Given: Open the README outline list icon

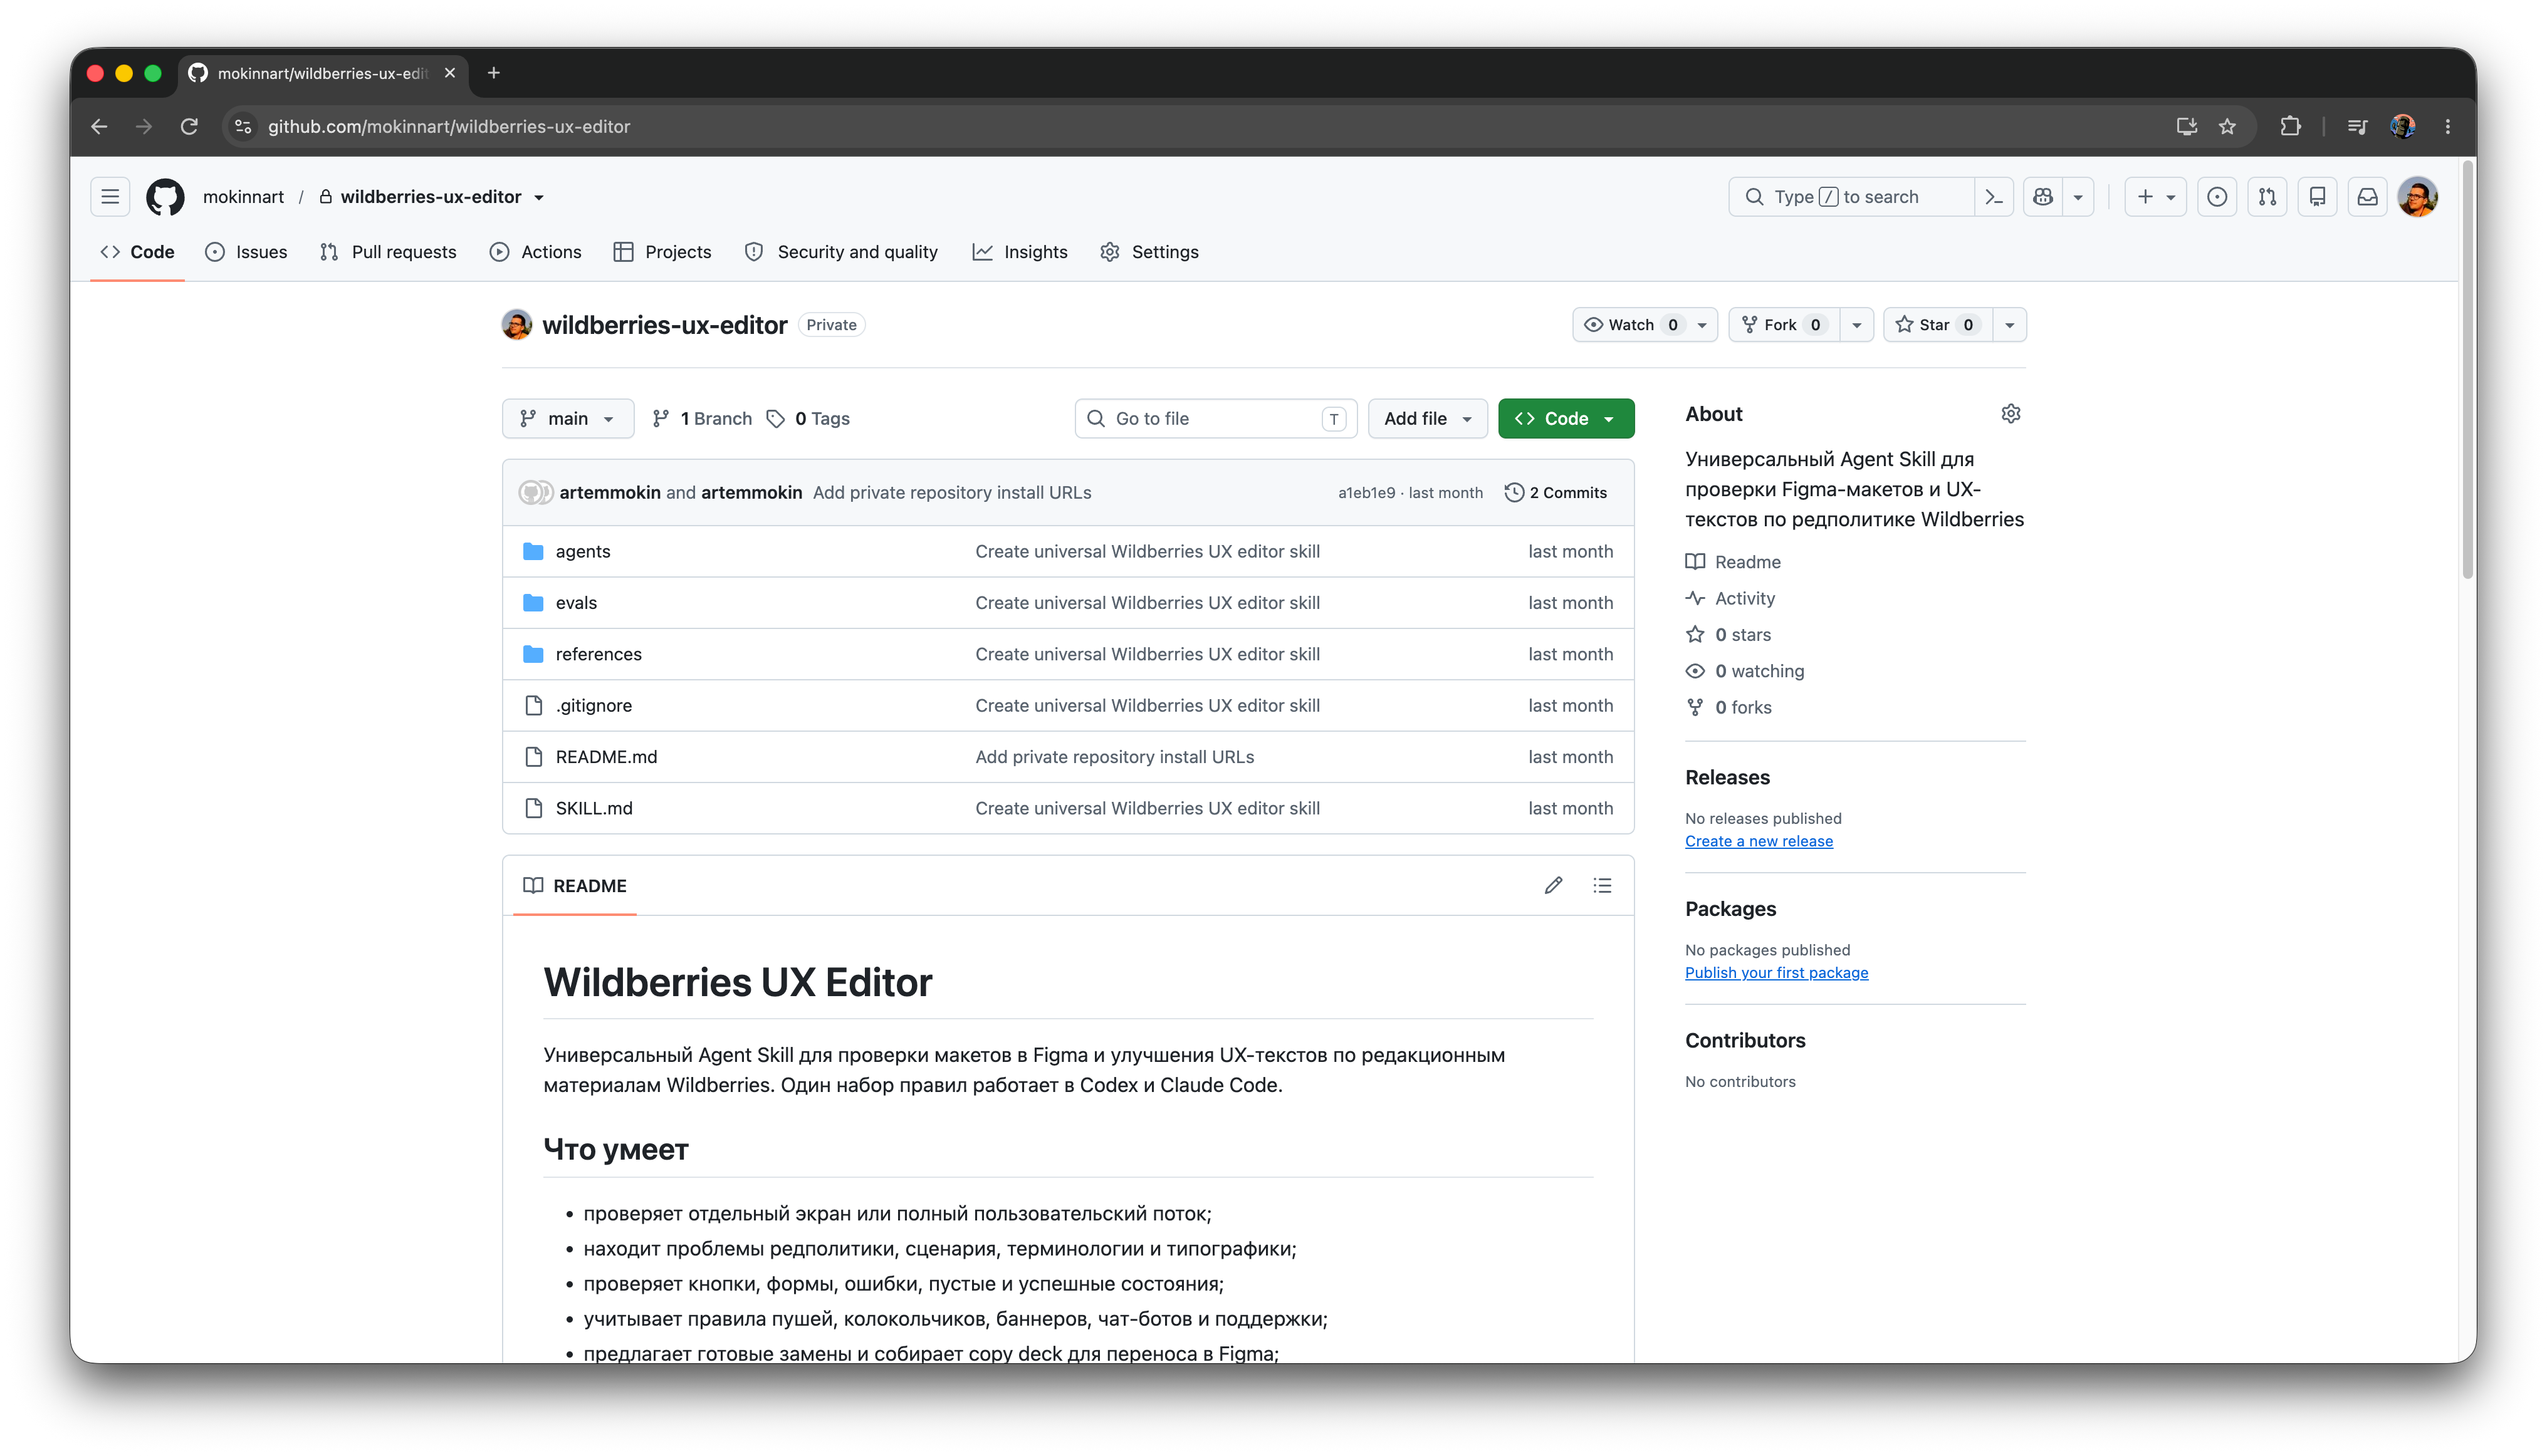Looking at the screenshot, I should point(1603,886).
